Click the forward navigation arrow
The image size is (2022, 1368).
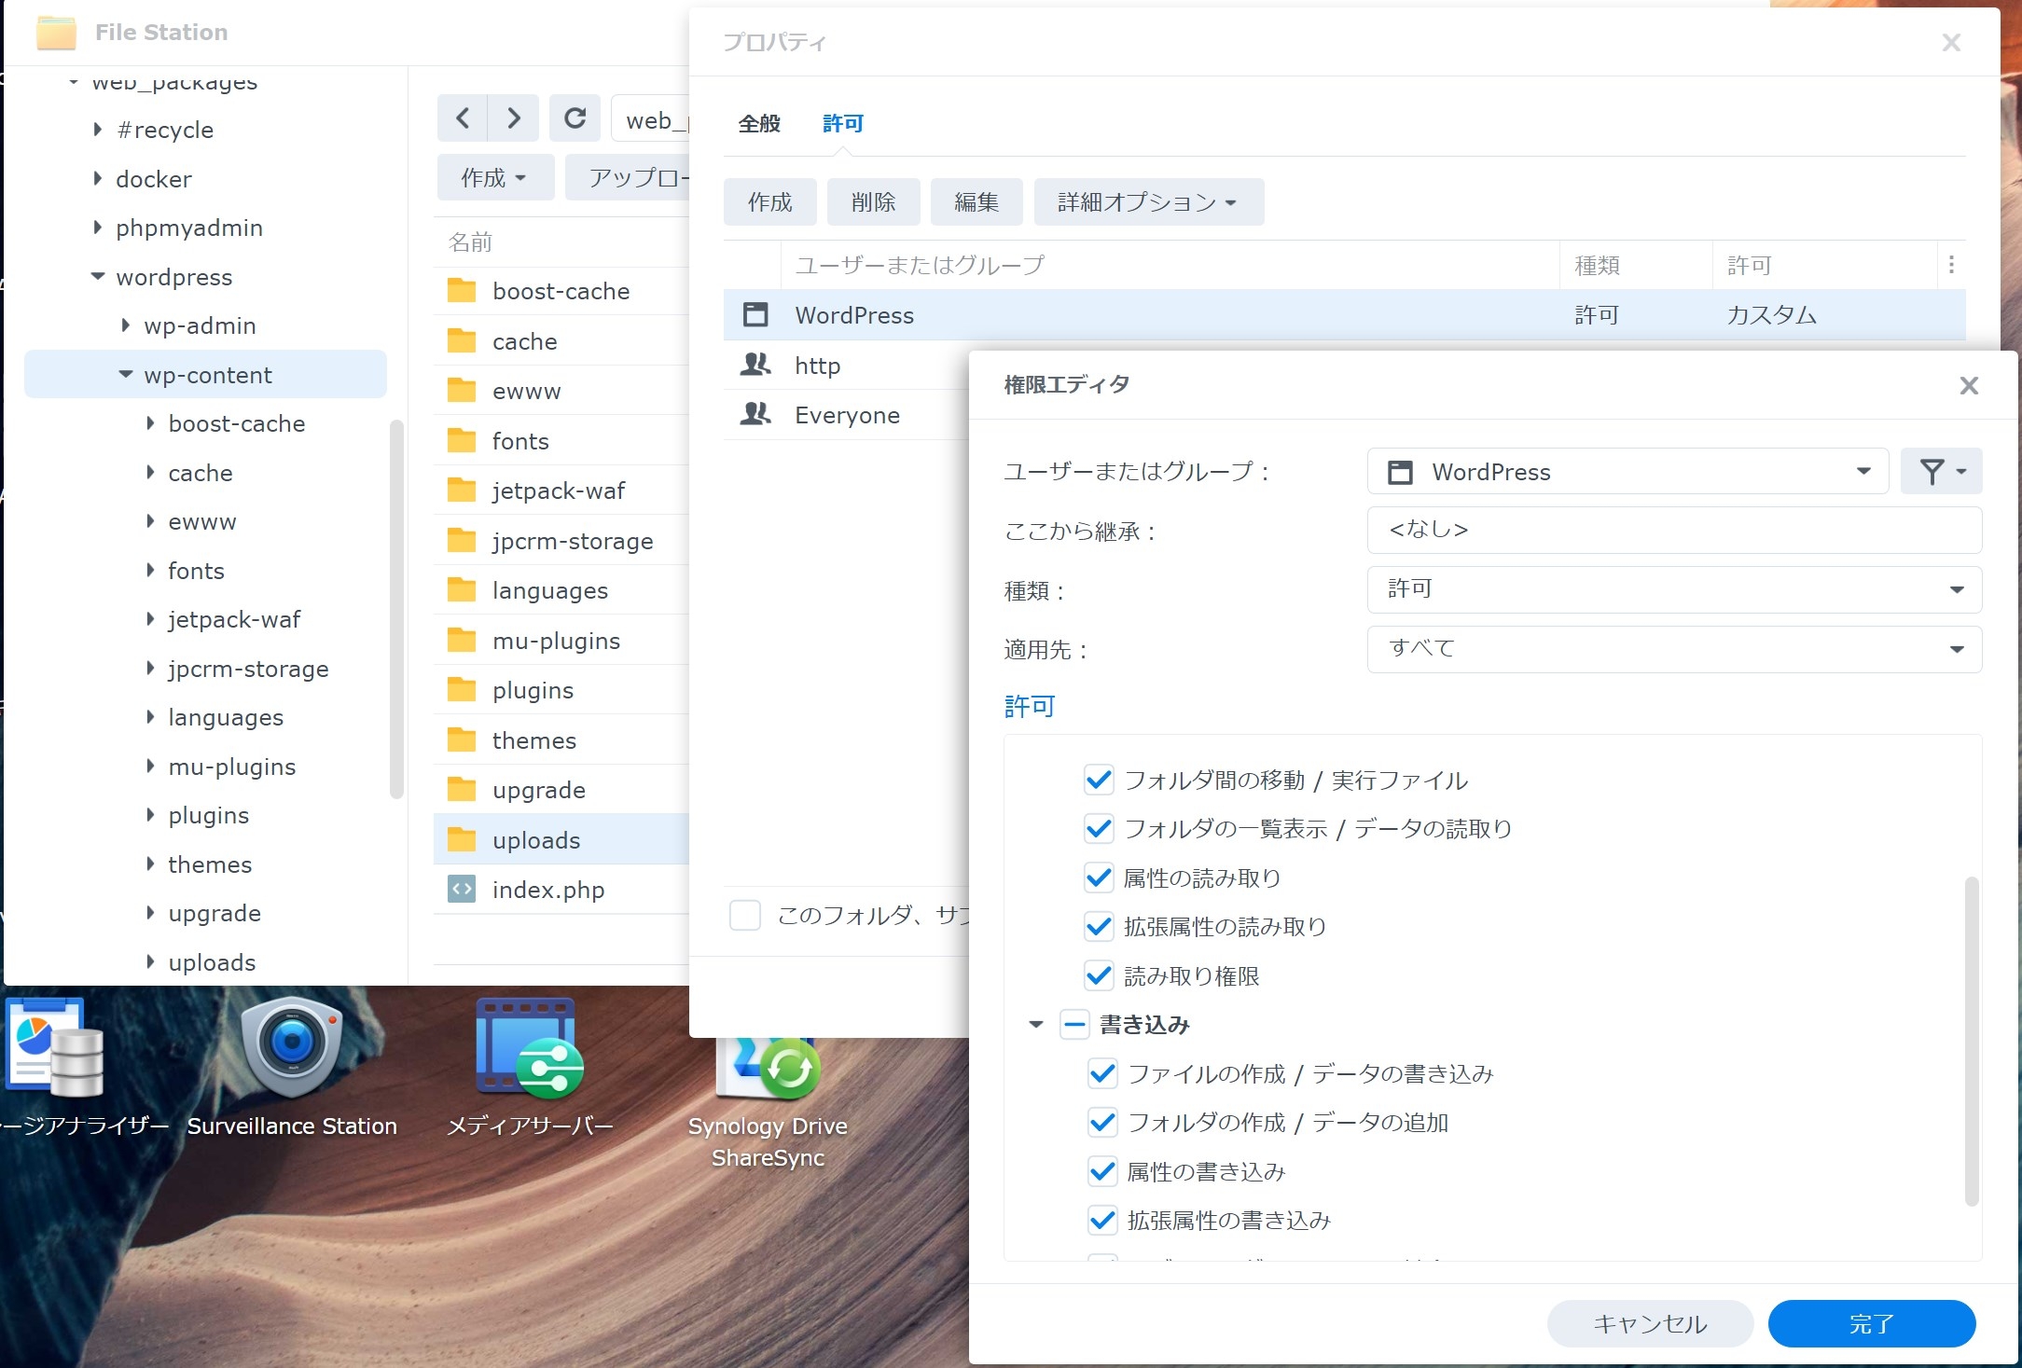click(513, 118)
